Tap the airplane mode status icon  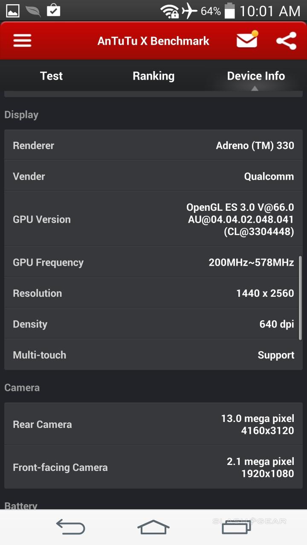189,11
